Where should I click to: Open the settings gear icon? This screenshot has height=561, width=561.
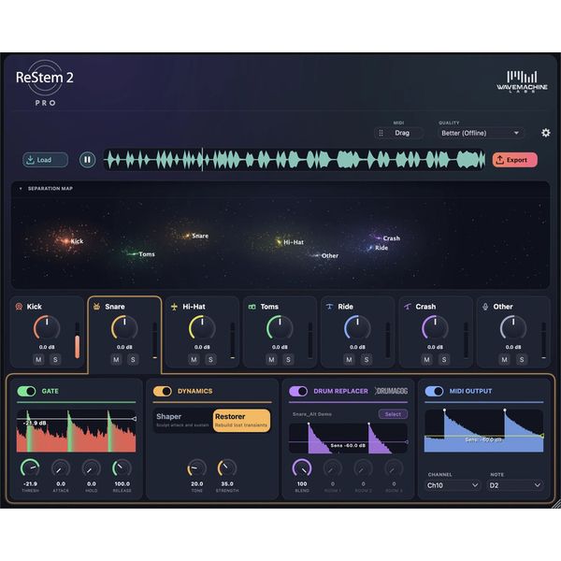[546, 133]
